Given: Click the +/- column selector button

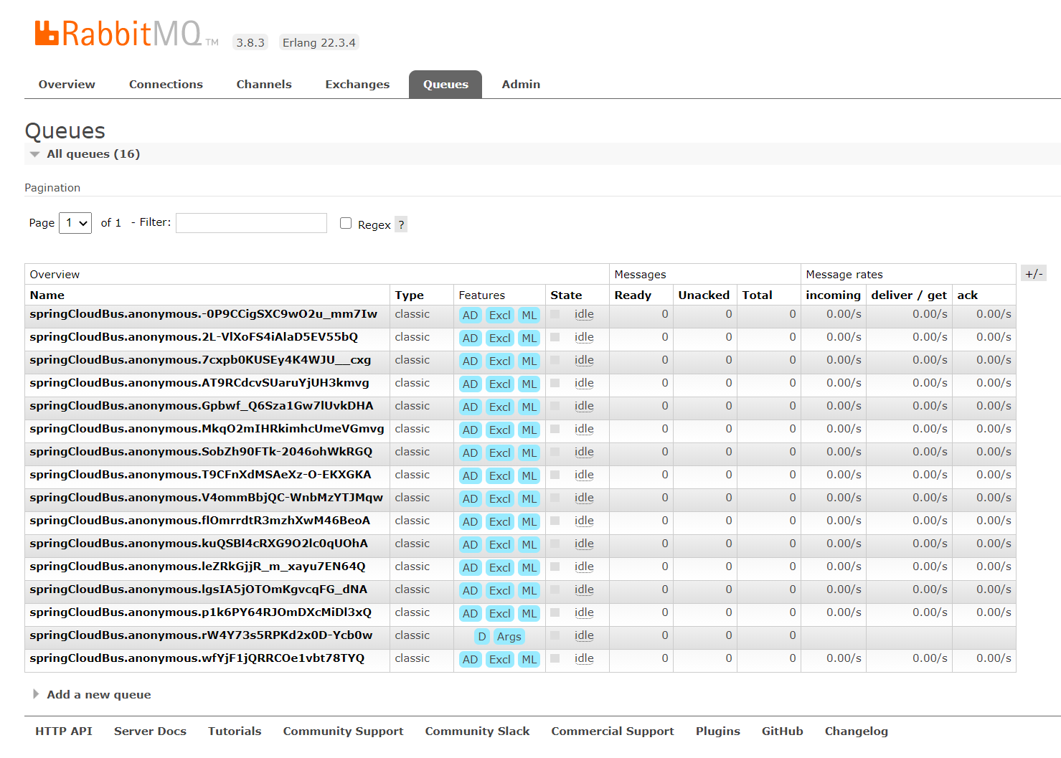Looking at the screenshot, I should click(x=1034, y=273).
